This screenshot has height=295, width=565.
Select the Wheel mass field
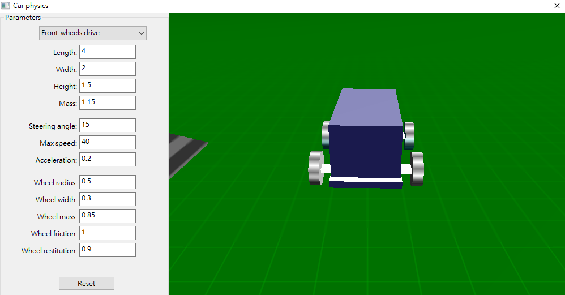tap(108, 216)
